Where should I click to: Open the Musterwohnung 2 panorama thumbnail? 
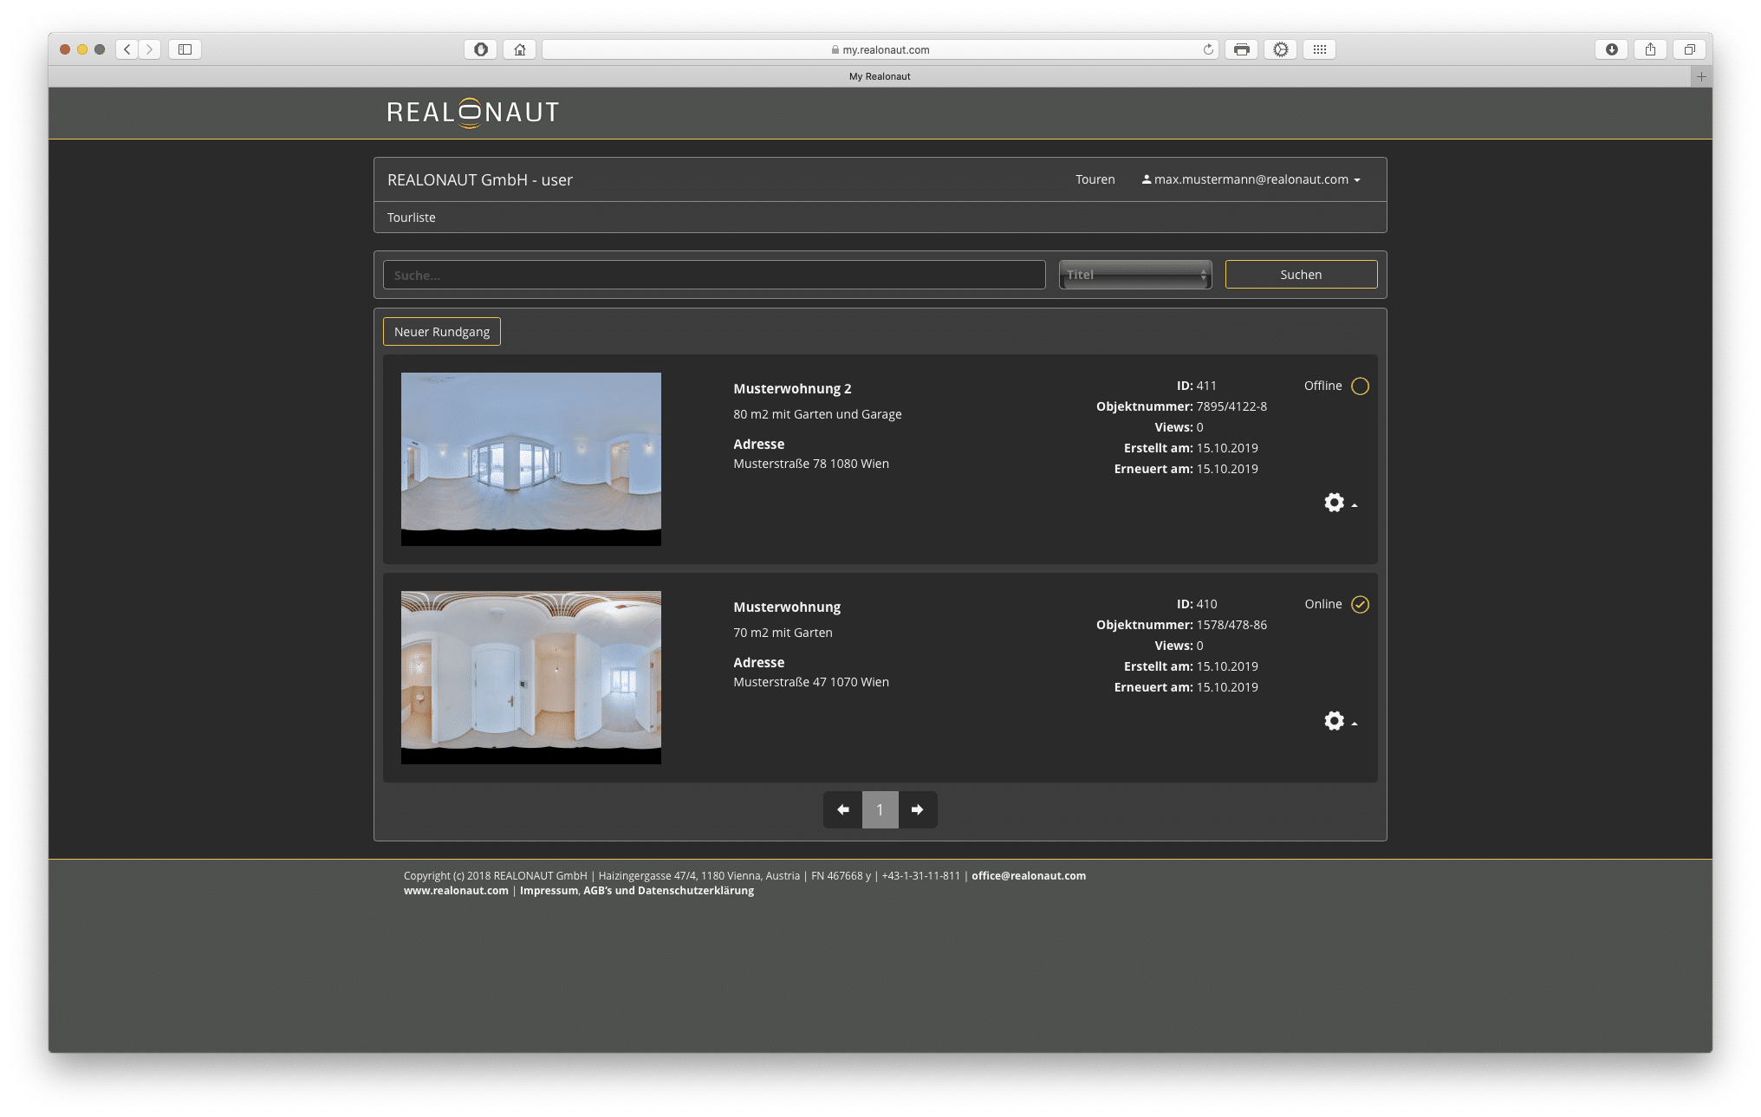click(530, 458)
